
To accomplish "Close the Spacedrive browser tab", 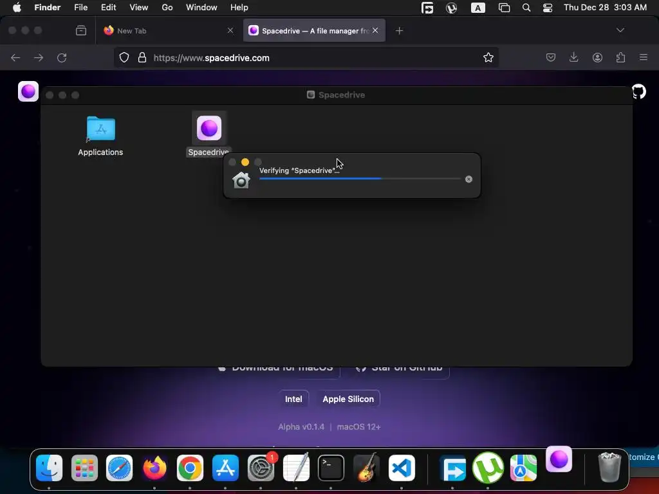I will (375, 30).
